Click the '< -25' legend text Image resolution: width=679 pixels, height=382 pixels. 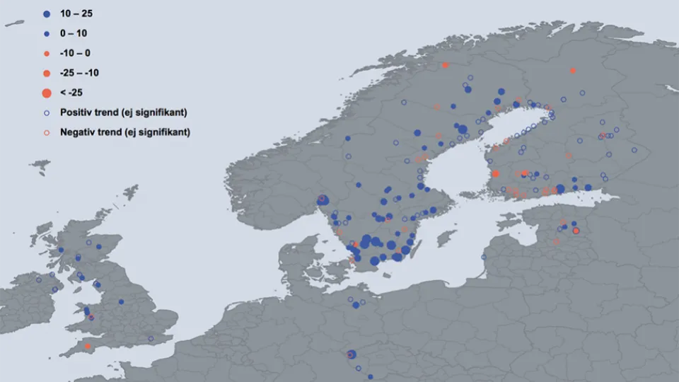click(71, 93)
